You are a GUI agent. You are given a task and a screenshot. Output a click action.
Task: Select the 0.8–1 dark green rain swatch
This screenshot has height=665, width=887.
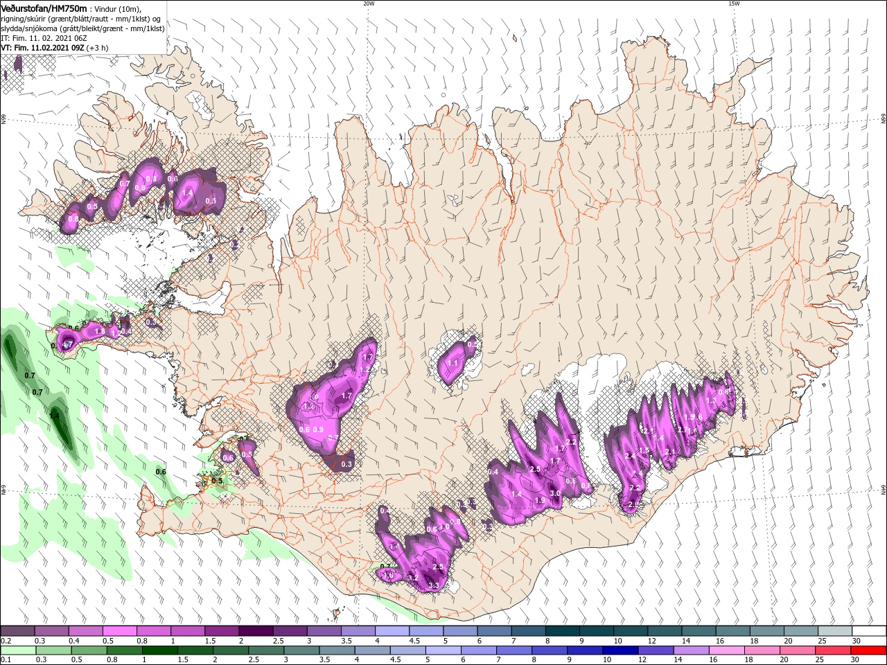click(124, 650)
